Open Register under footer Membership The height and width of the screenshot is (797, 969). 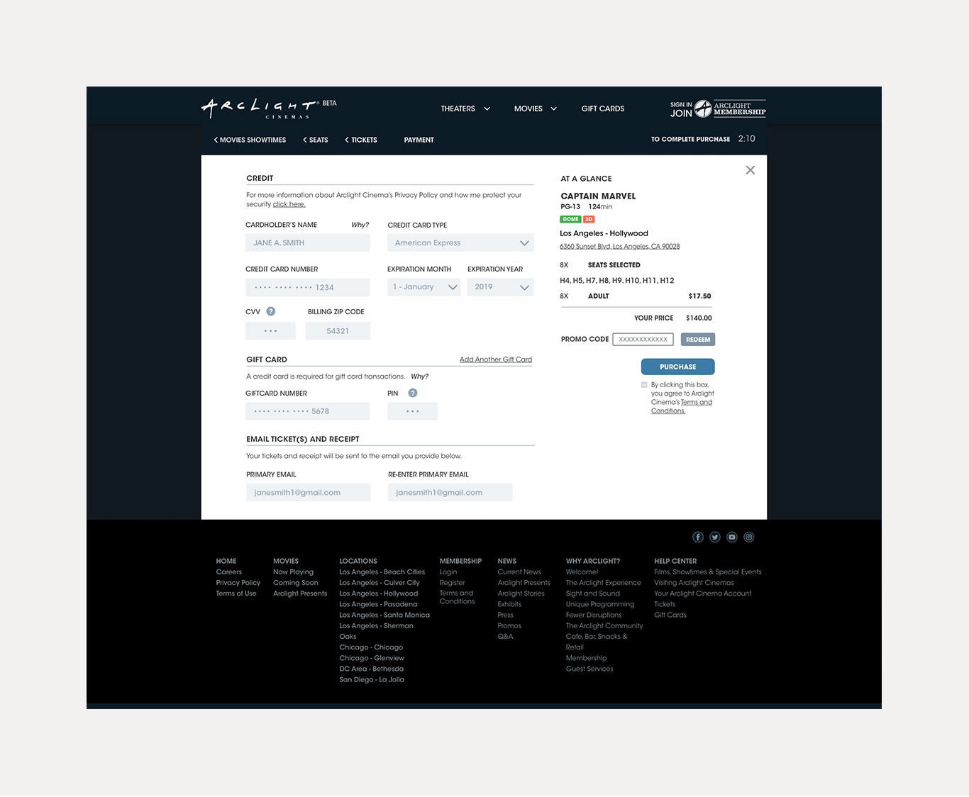(453, 582)
